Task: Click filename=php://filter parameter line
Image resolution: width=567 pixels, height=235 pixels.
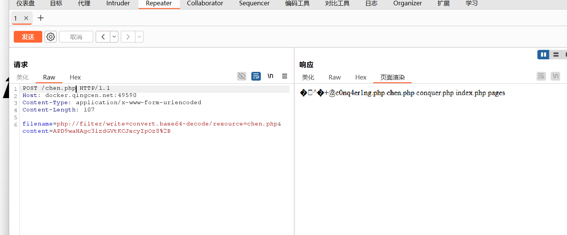Action: [152, 124]
